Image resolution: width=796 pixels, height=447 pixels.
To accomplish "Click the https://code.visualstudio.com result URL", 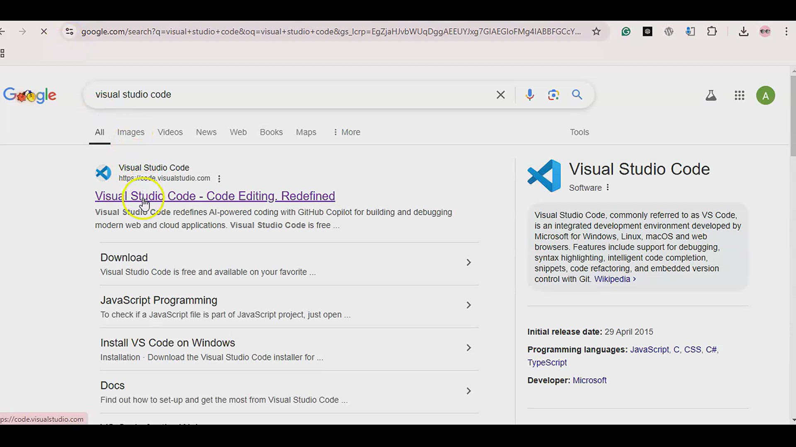I will tap(164, 178).
